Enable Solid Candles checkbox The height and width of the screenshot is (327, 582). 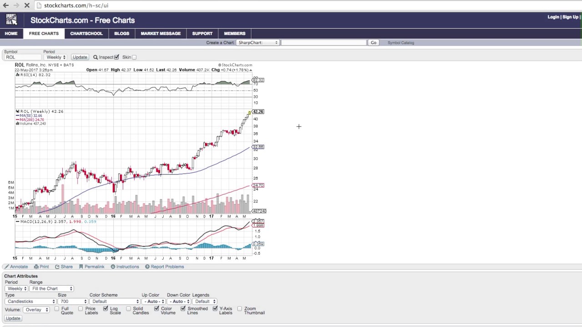(128, 309)
